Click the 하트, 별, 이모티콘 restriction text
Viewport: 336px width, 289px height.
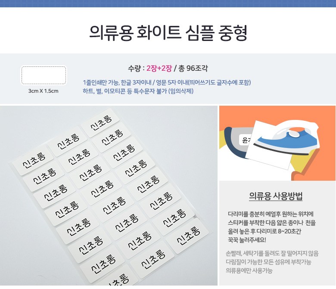point(138,91)
